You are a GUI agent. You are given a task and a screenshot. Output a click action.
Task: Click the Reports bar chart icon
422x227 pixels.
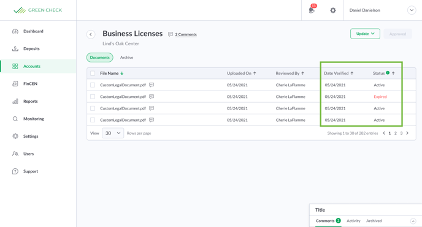[15, 101]
